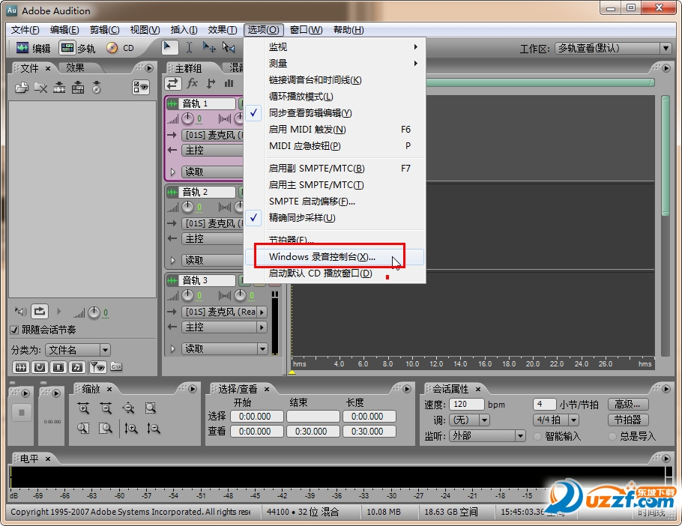
Task: Click the import file folder icon
Action: pos(22,88)
